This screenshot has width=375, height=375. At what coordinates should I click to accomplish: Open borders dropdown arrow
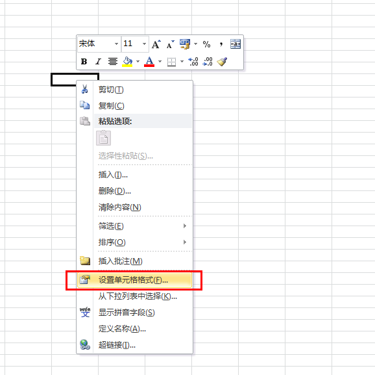tap(182, 62)
